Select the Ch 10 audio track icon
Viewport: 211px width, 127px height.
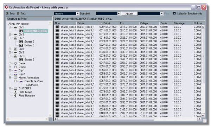(15, 56)
